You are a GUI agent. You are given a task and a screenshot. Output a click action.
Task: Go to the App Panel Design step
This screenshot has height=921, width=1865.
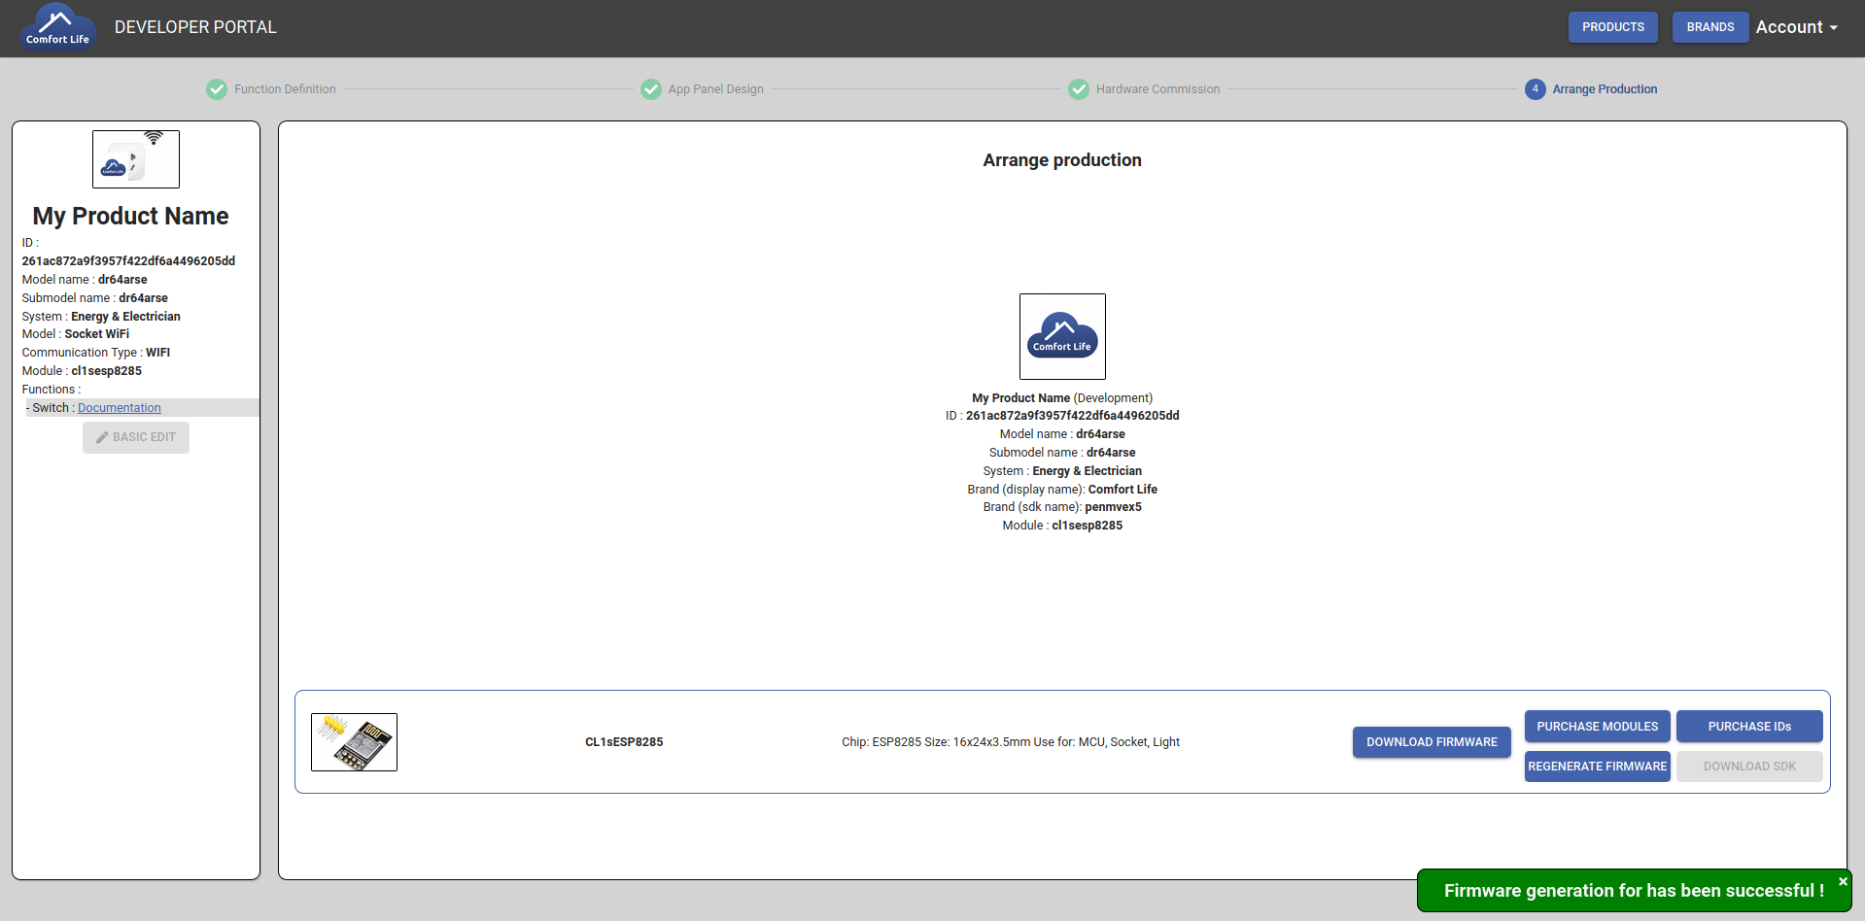tap(716, 89)
